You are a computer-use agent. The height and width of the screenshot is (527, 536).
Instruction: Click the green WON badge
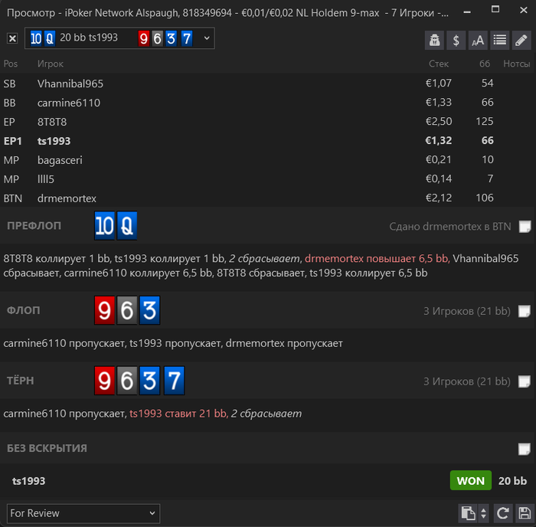click(471, 480)
